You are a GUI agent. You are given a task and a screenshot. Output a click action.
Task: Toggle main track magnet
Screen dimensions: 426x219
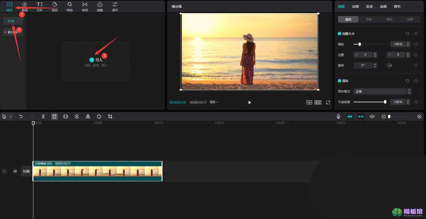350,117
